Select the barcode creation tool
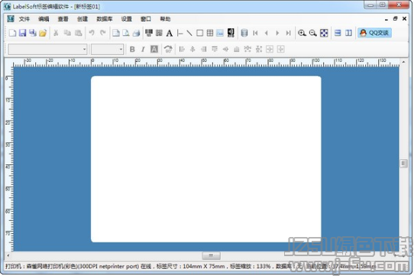The height and width of the screenshot is (276, 414). coord(149,33)
